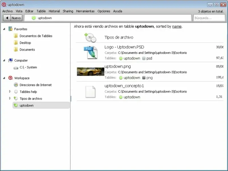Click the Direcciones de Internet globe icon
The height and width of the screenshot is (171, 228).
point(16,85)
